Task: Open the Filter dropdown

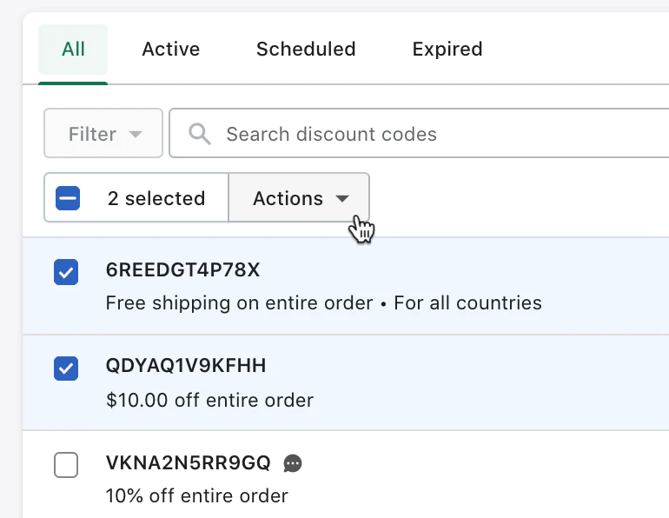Action: click(103, 134)
